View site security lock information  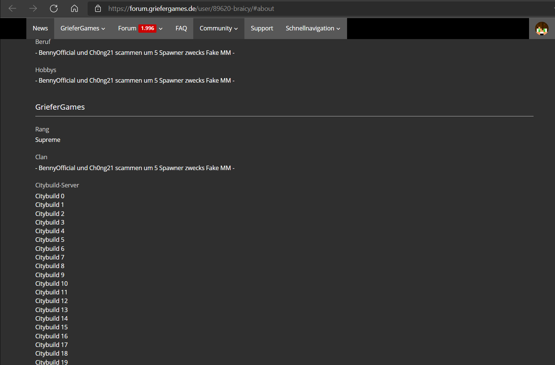click(98, 8)
